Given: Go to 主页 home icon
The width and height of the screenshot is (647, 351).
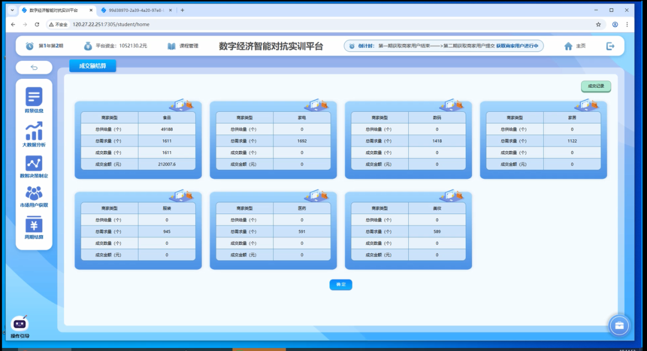Looking at the screenshot, I should click(569, 46).
